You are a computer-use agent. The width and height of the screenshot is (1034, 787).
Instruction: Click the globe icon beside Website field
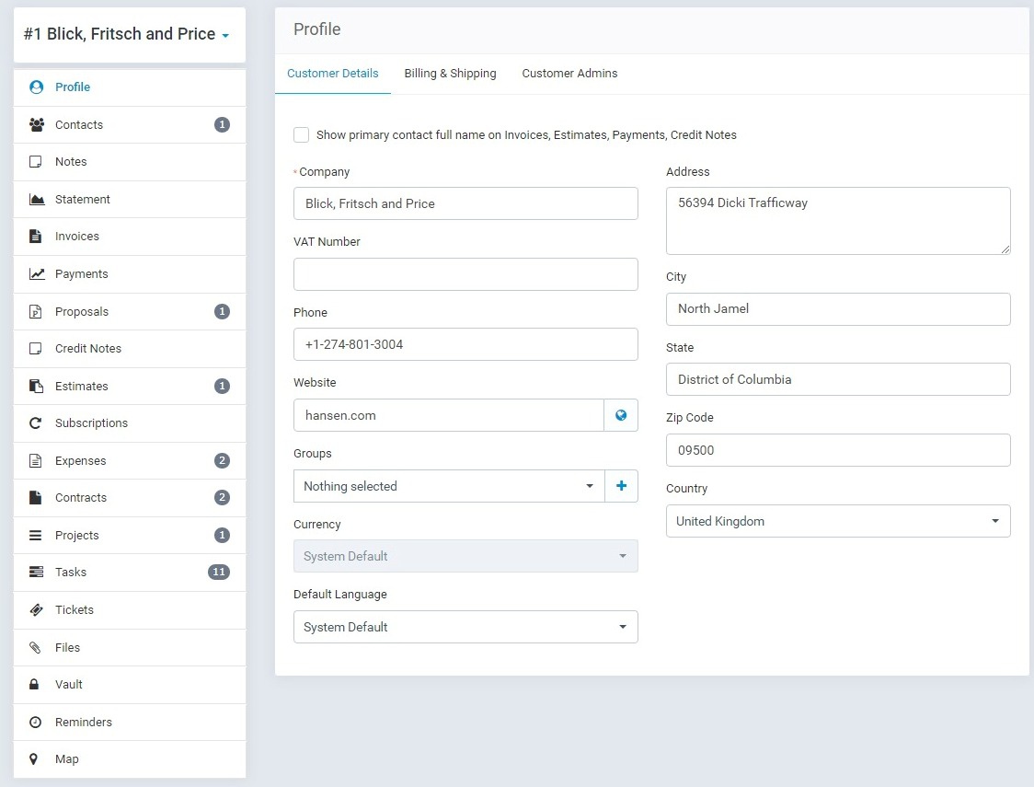pos(621,415)
